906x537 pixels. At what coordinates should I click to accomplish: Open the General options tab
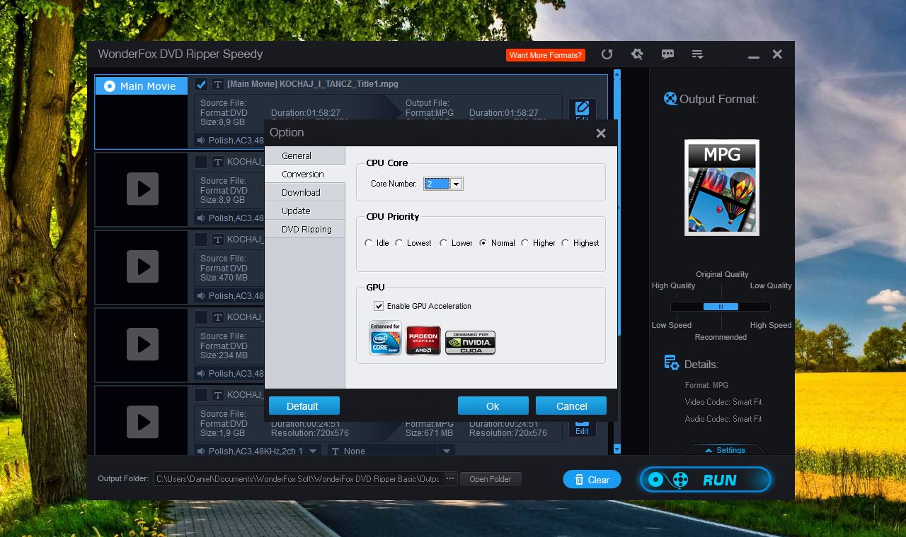304,155
